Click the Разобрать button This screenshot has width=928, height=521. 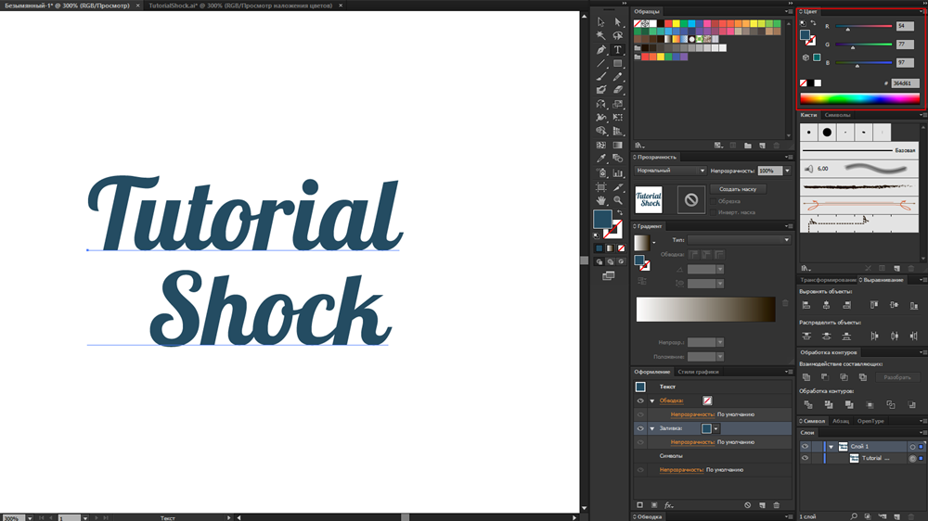tap(897, 377)
